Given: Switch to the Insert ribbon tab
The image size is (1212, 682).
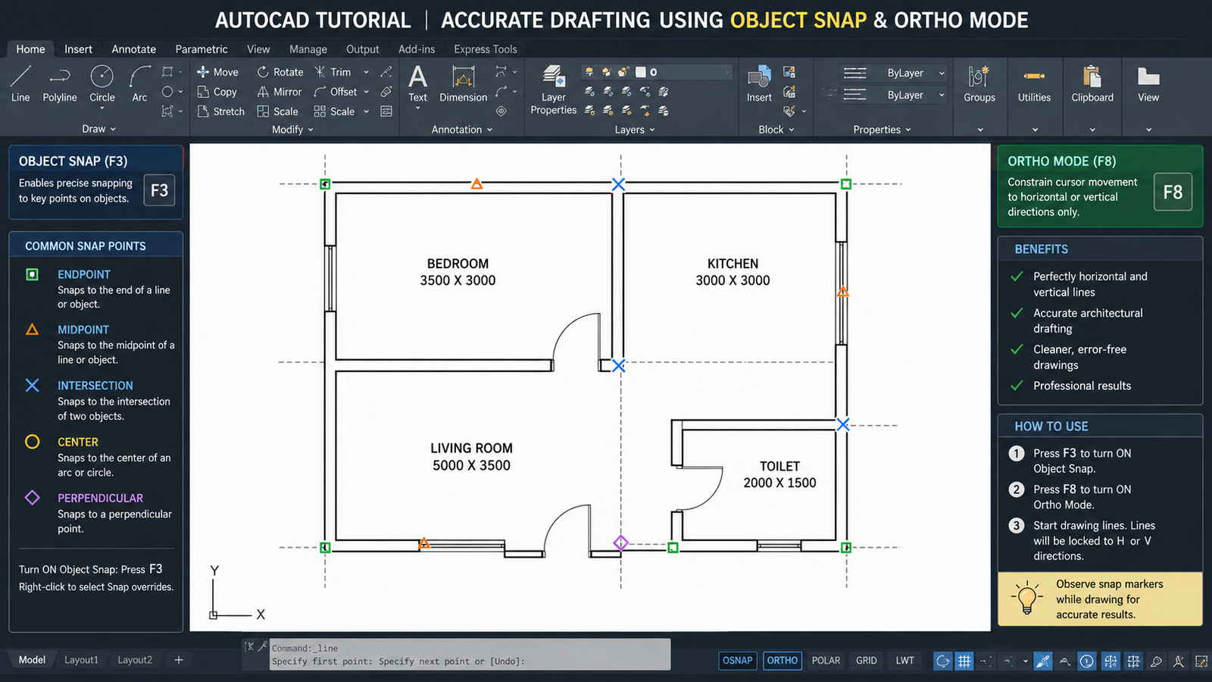Looking at the screenshot, I should 78,49.
